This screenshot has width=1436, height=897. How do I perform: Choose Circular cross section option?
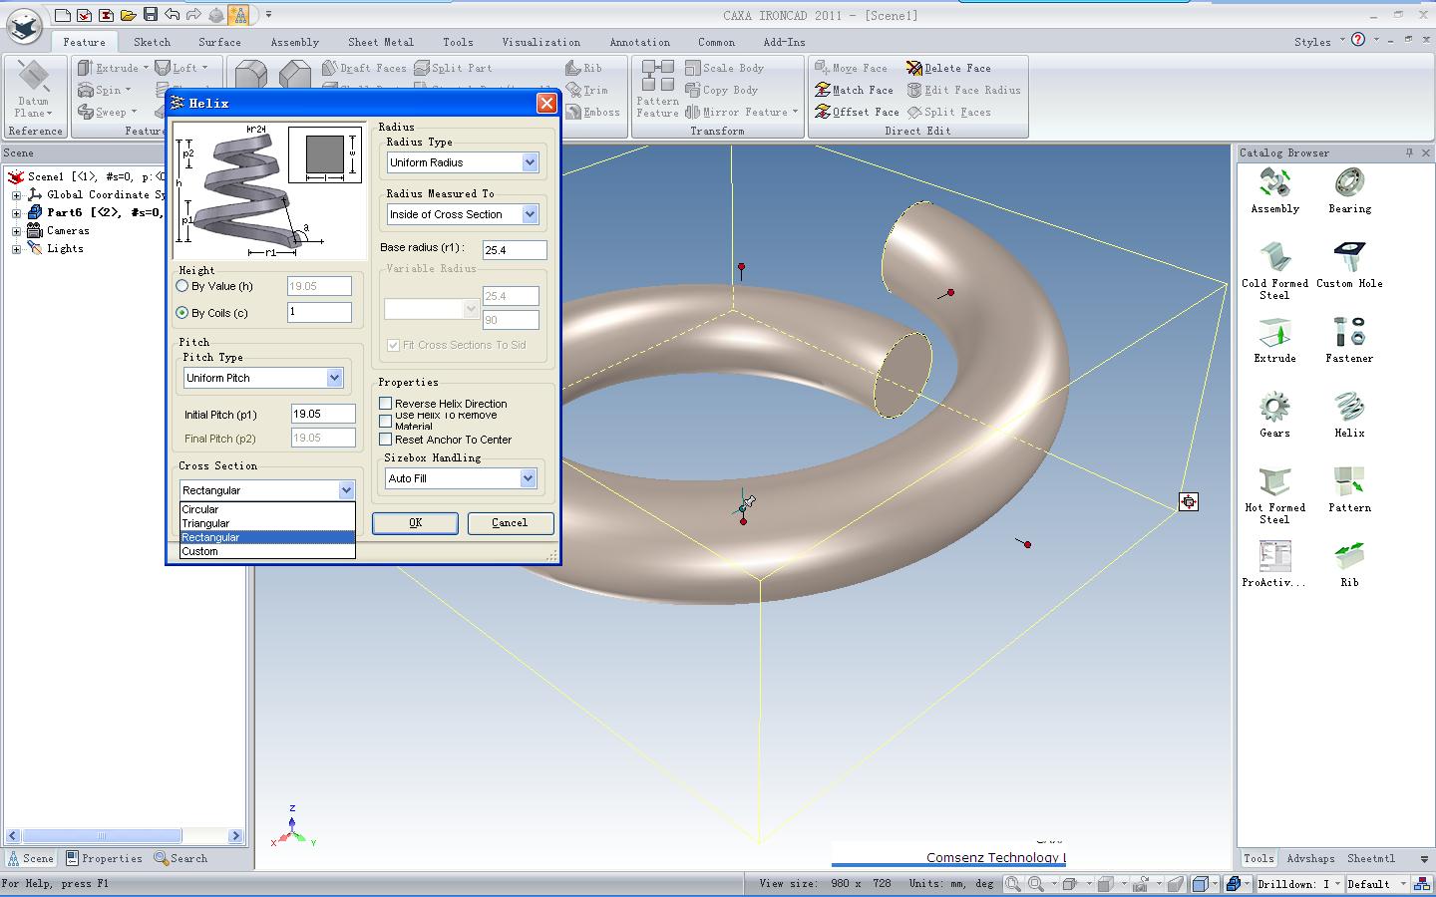coord(267,509)
